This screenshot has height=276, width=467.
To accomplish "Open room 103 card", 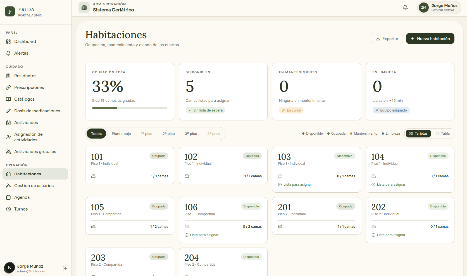I will (316, 170).
